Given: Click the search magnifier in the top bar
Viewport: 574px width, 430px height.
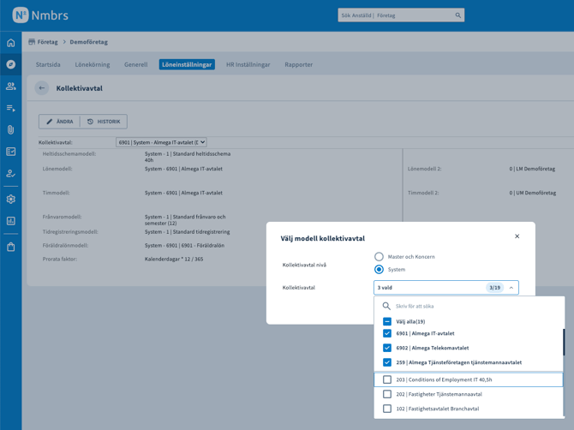Looking at the screenshot, I should [458, 15].
